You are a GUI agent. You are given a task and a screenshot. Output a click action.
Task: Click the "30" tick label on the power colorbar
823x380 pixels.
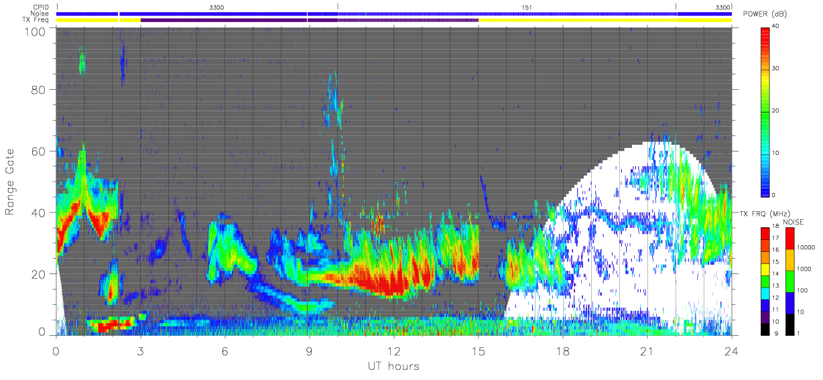[x=777, y=68]
